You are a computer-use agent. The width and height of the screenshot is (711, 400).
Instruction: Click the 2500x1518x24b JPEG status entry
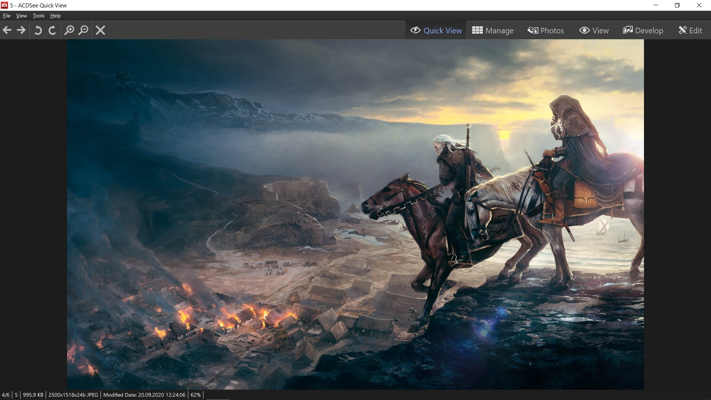point(73,395)
